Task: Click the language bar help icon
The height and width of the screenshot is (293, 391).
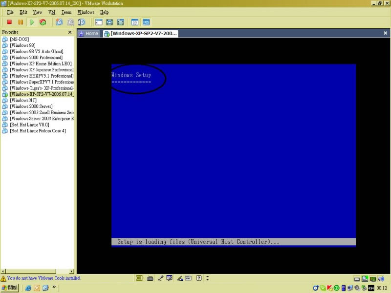Action: [x=198, y=278]
